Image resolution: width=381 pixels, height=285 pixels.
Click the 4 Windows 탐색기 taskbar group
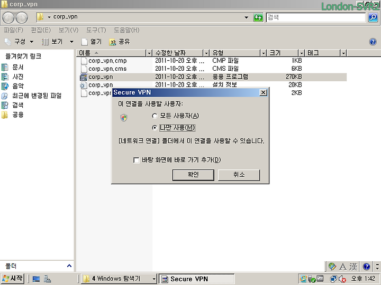pyautogui.click(x=119, y=279)
